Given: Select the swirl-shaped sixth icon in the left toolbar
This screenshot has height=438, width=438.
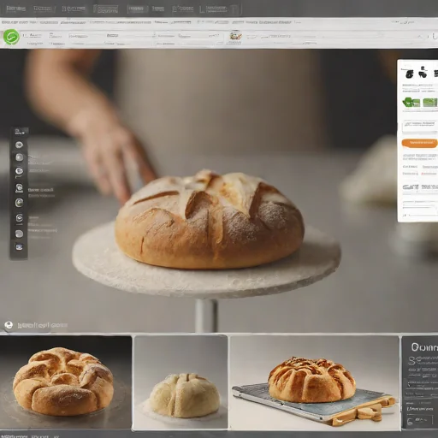Looking at the screenshot, I should pos(19,218).
